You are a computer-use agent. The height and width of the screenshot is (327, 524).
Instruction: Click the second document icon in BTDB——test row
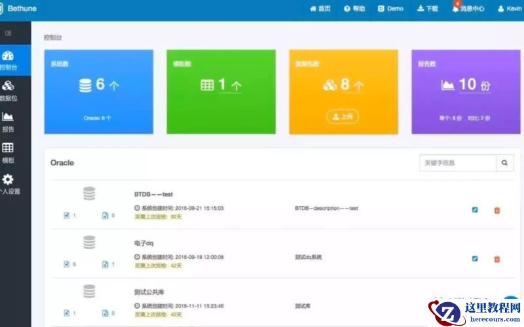105,216
